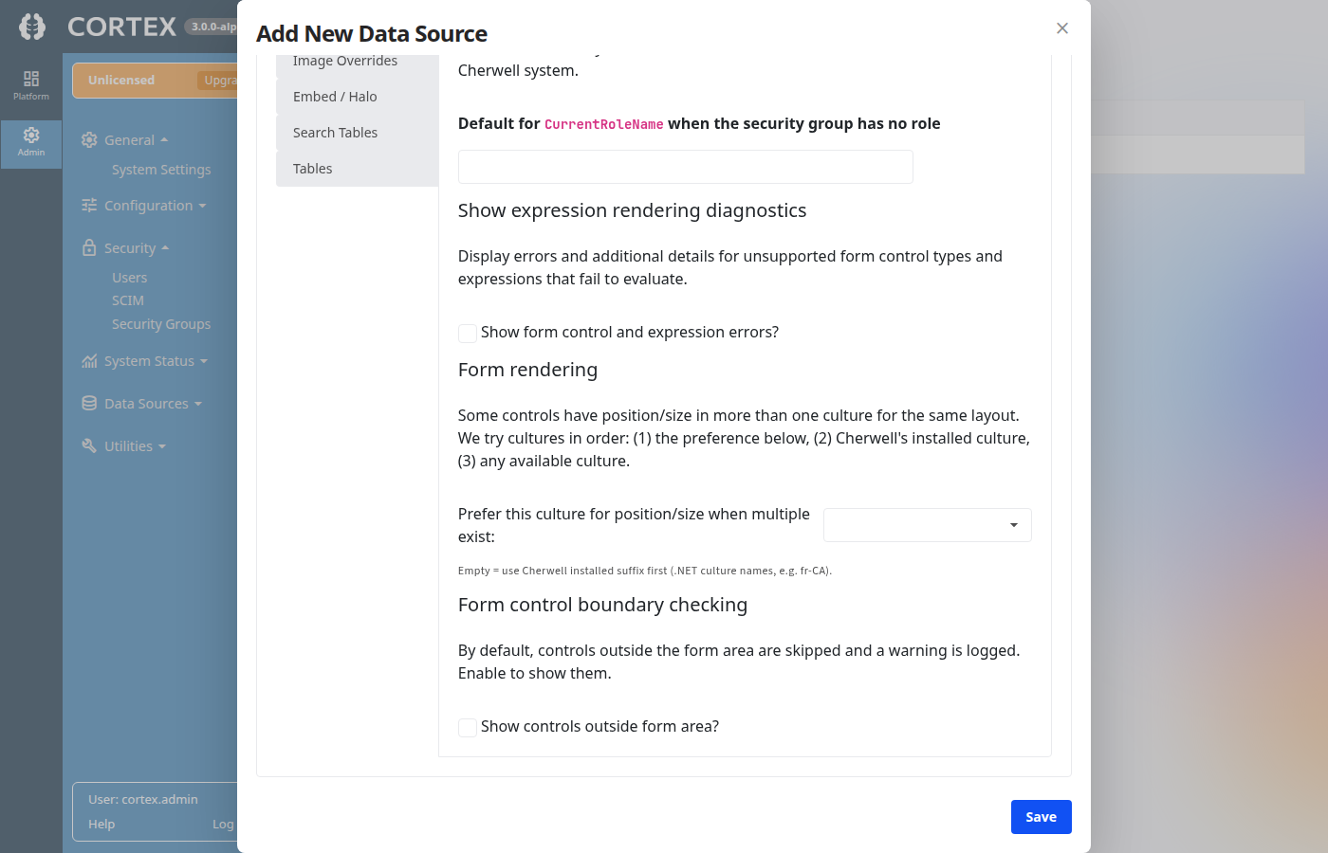The image size is (1328, 853).
Task: Click the Data Sources database icon
Action: (89, 403)
